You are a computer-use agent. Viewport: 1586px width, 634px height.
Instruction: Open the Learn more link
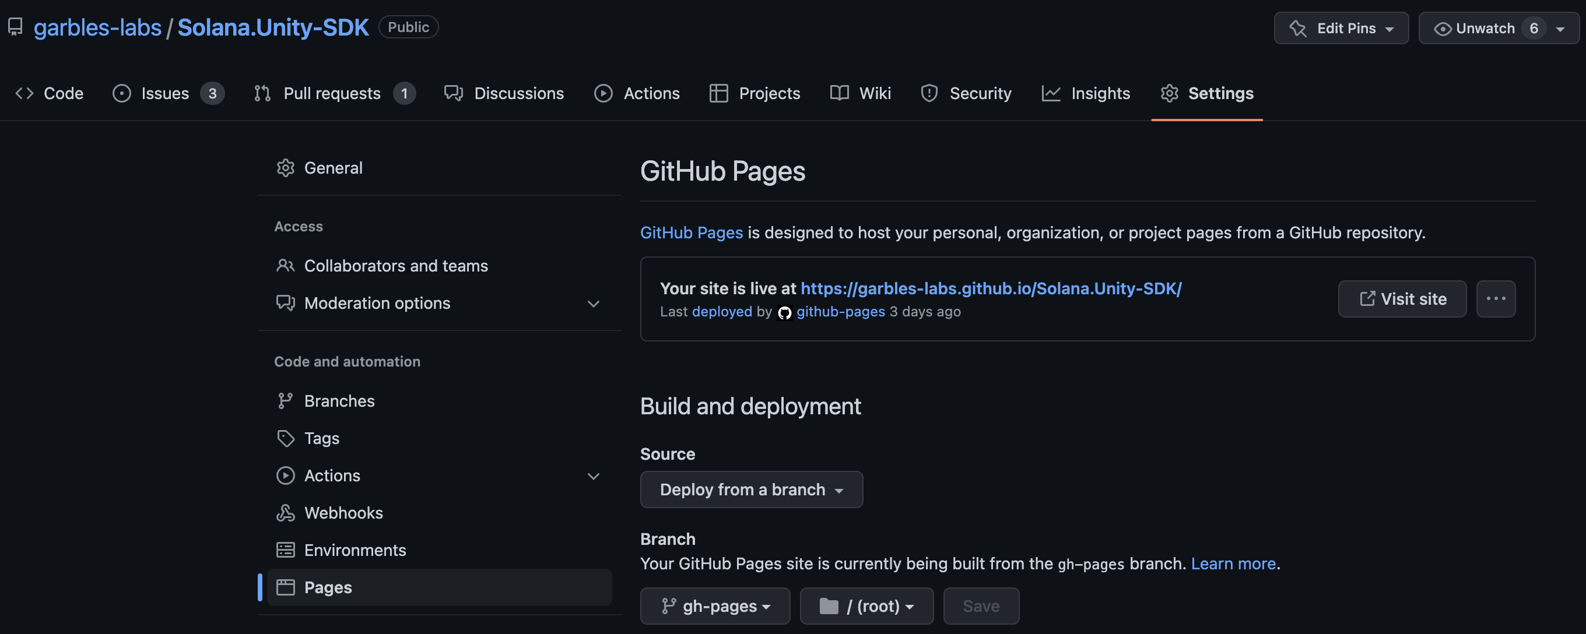(x=1233, y=563)
